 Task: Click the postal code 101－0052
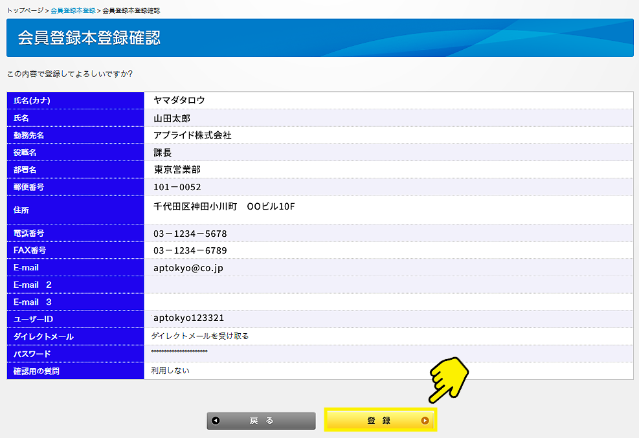(x=177, y=187)
